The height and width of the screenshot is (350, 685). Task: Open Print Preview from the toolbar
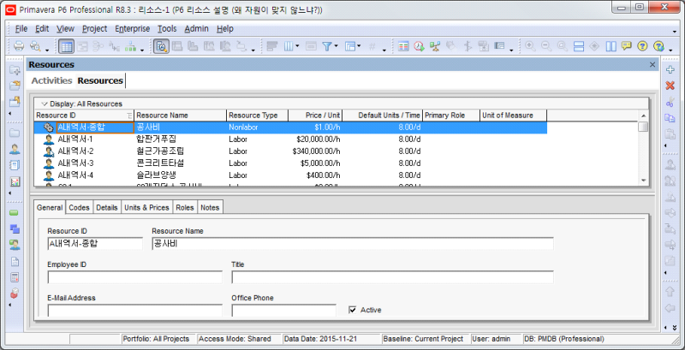click(34, 46)
